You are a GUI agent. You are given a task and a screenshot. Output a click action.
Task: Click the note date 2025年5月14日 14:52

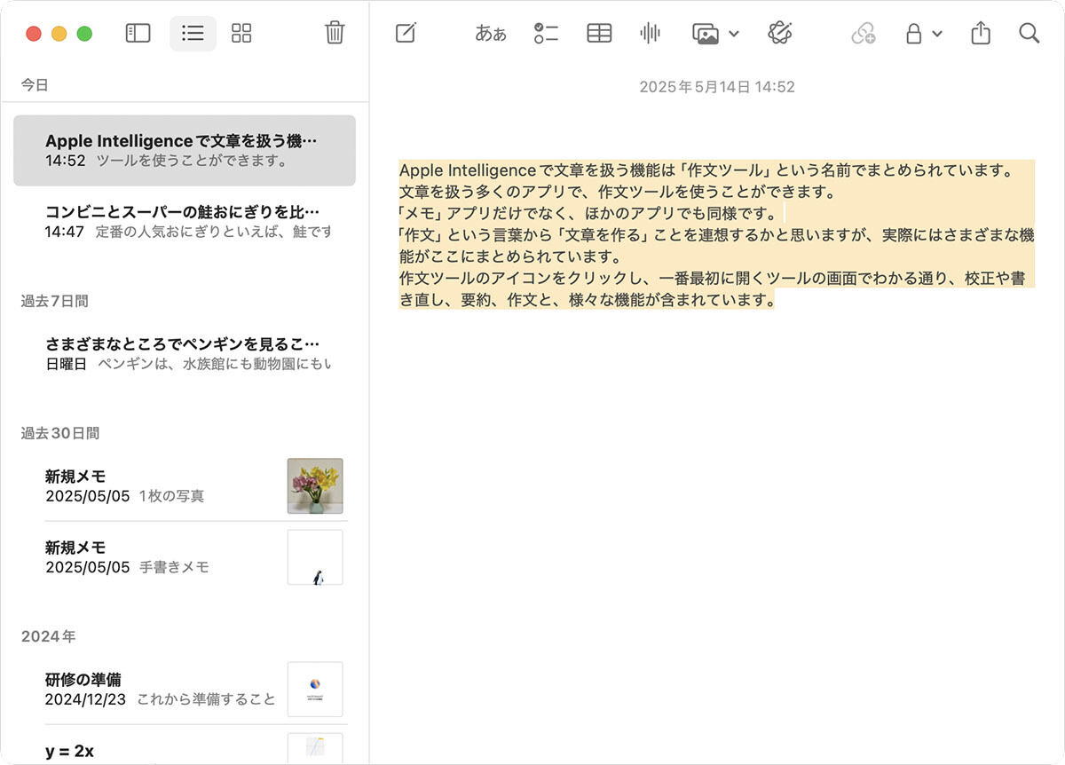click(x=717, y=87)
